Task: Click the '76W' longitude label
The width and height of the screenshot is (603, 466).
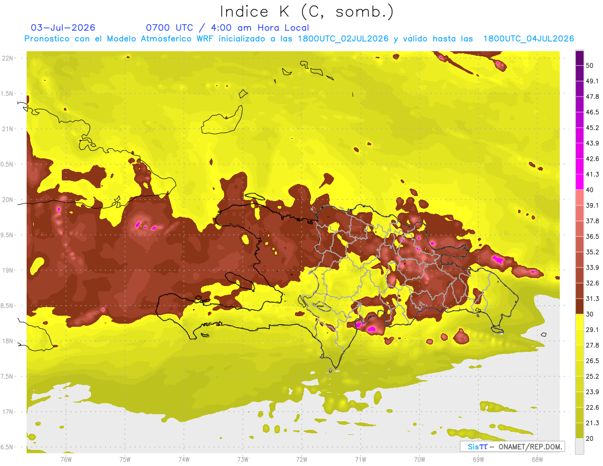Action: [x=66, y=459]
